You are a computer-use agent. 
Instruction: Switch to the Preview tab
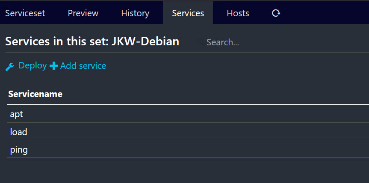tap(83, 13)
